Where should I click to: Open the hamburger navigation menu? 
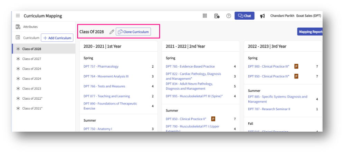(18, 16)
